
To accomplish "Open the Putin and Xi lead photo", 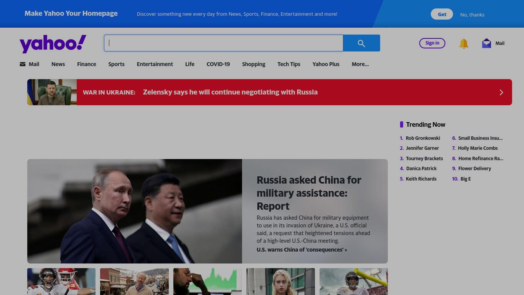I will click(x=135, y=211).
